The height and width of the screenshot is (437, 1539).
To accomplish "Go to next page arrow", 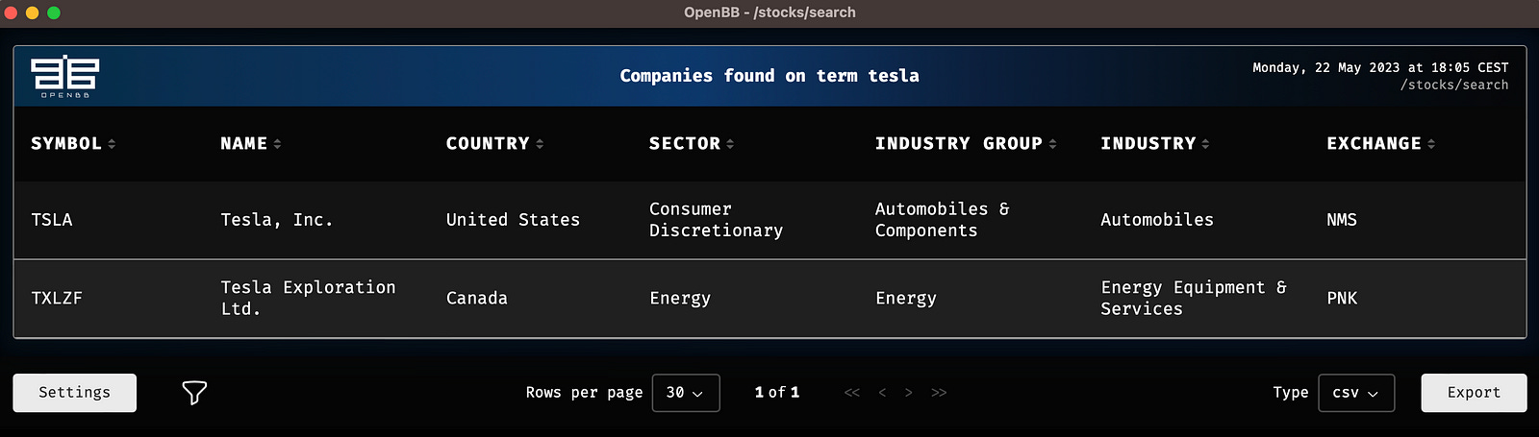I will [x=909, y=393].
